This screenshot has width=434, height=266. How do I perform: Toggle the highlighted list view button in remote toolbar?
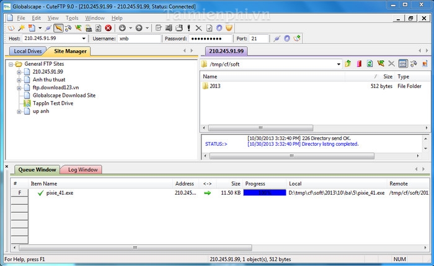[403, 64]
